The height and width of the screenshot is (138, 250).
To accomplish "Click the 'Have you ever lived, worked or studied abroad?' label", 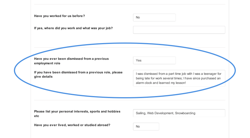I will point(72,125).
